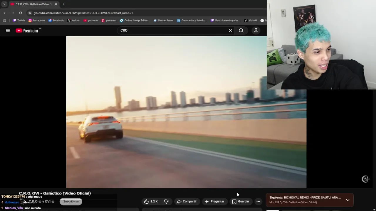
Task: Open the tab search dropdown arrow
Action: pos(4,4)
